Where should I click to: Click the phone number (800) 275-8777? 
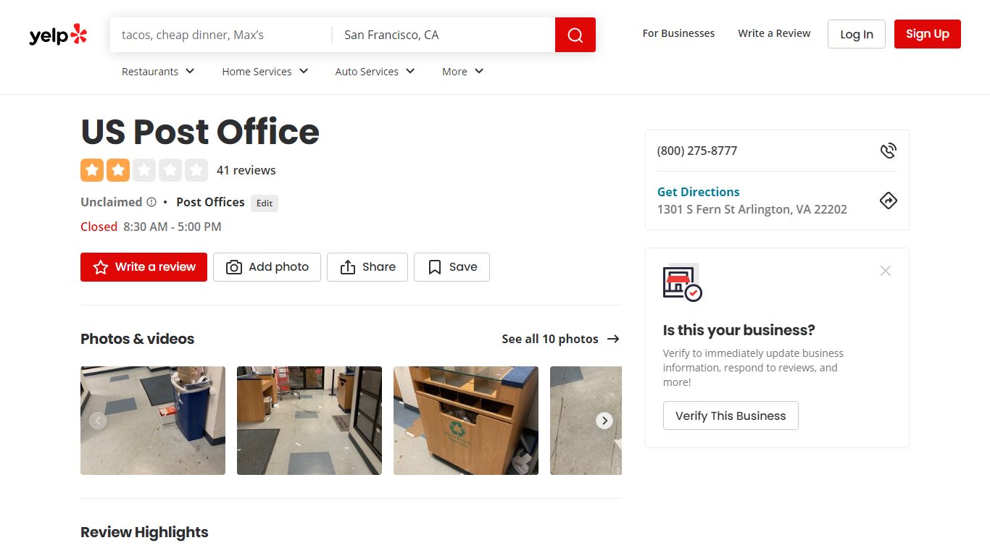point(697,151)
